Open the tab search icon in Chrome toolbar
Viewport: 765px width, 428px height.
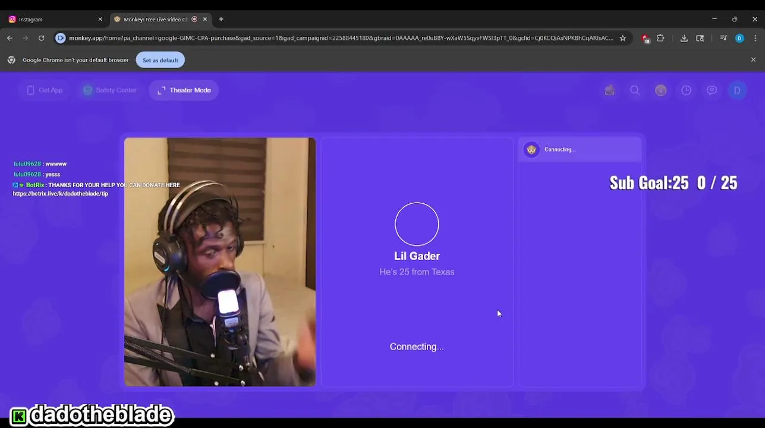tap(700, 38)
